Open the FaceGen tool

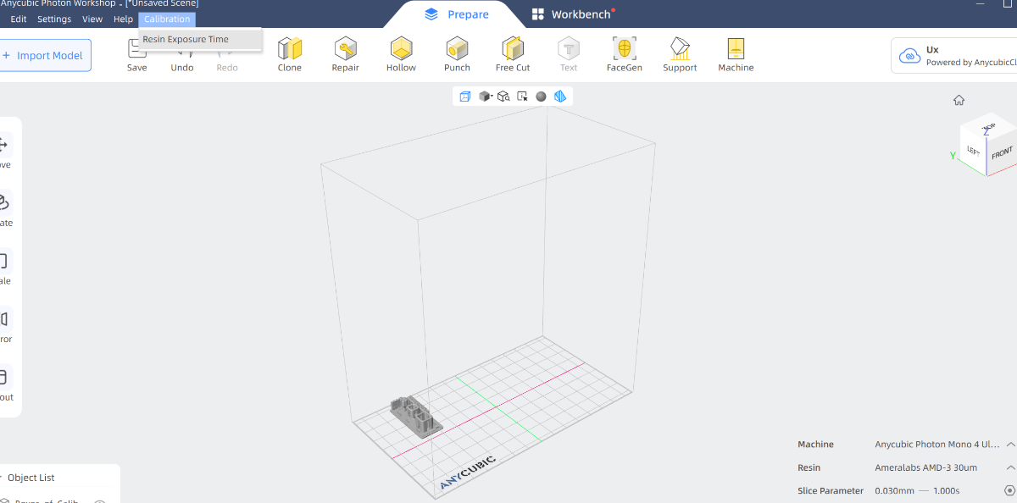pyautogui.click(x=625, y=55)
